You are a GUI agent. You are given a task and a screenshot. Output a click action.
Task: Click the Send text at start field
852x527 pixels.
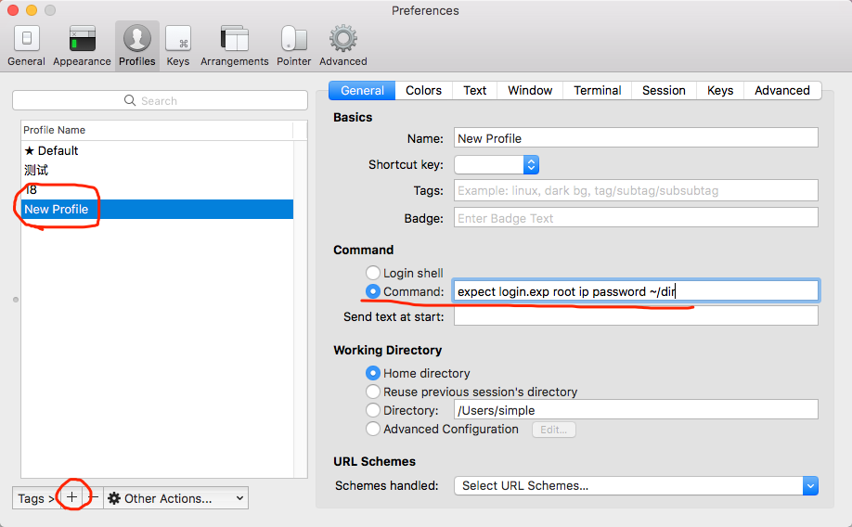tap(637, 316)
